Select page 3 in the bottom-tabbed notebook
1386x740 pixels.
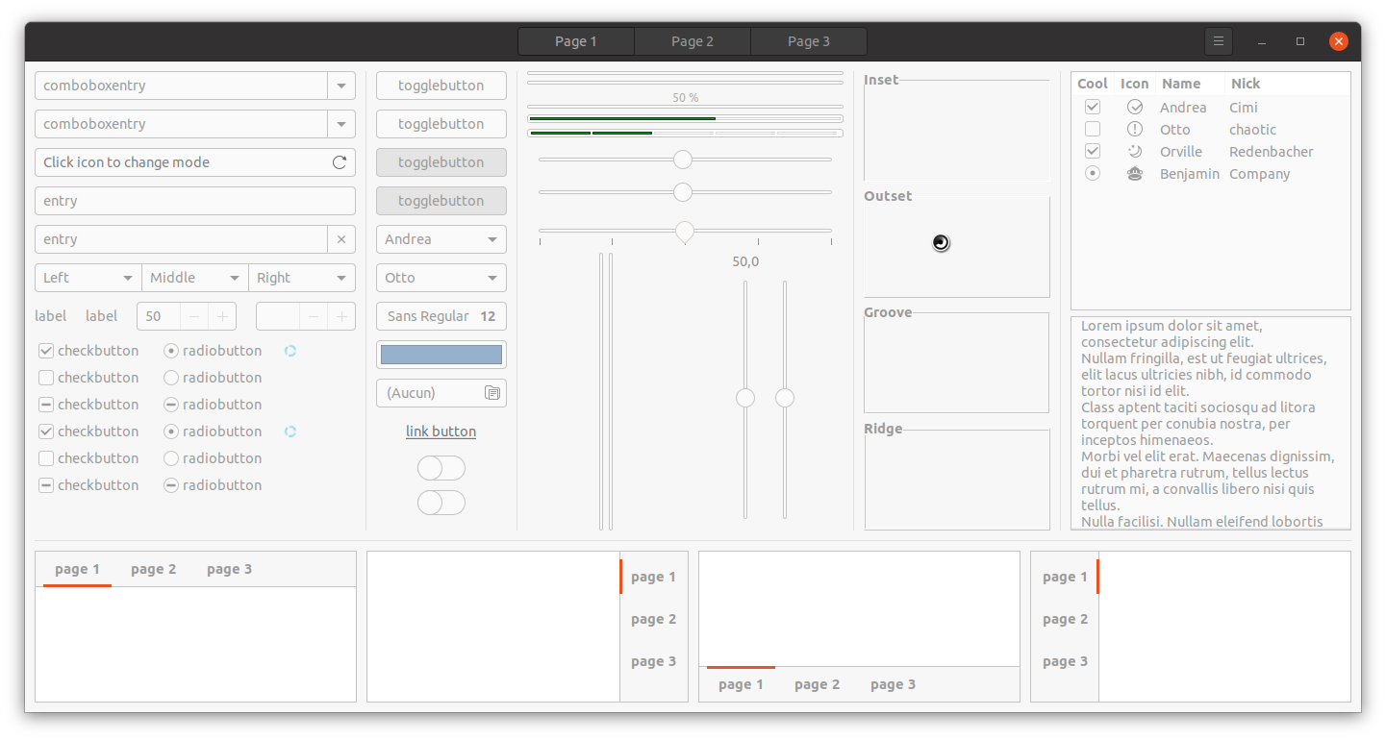coord(894,684)
